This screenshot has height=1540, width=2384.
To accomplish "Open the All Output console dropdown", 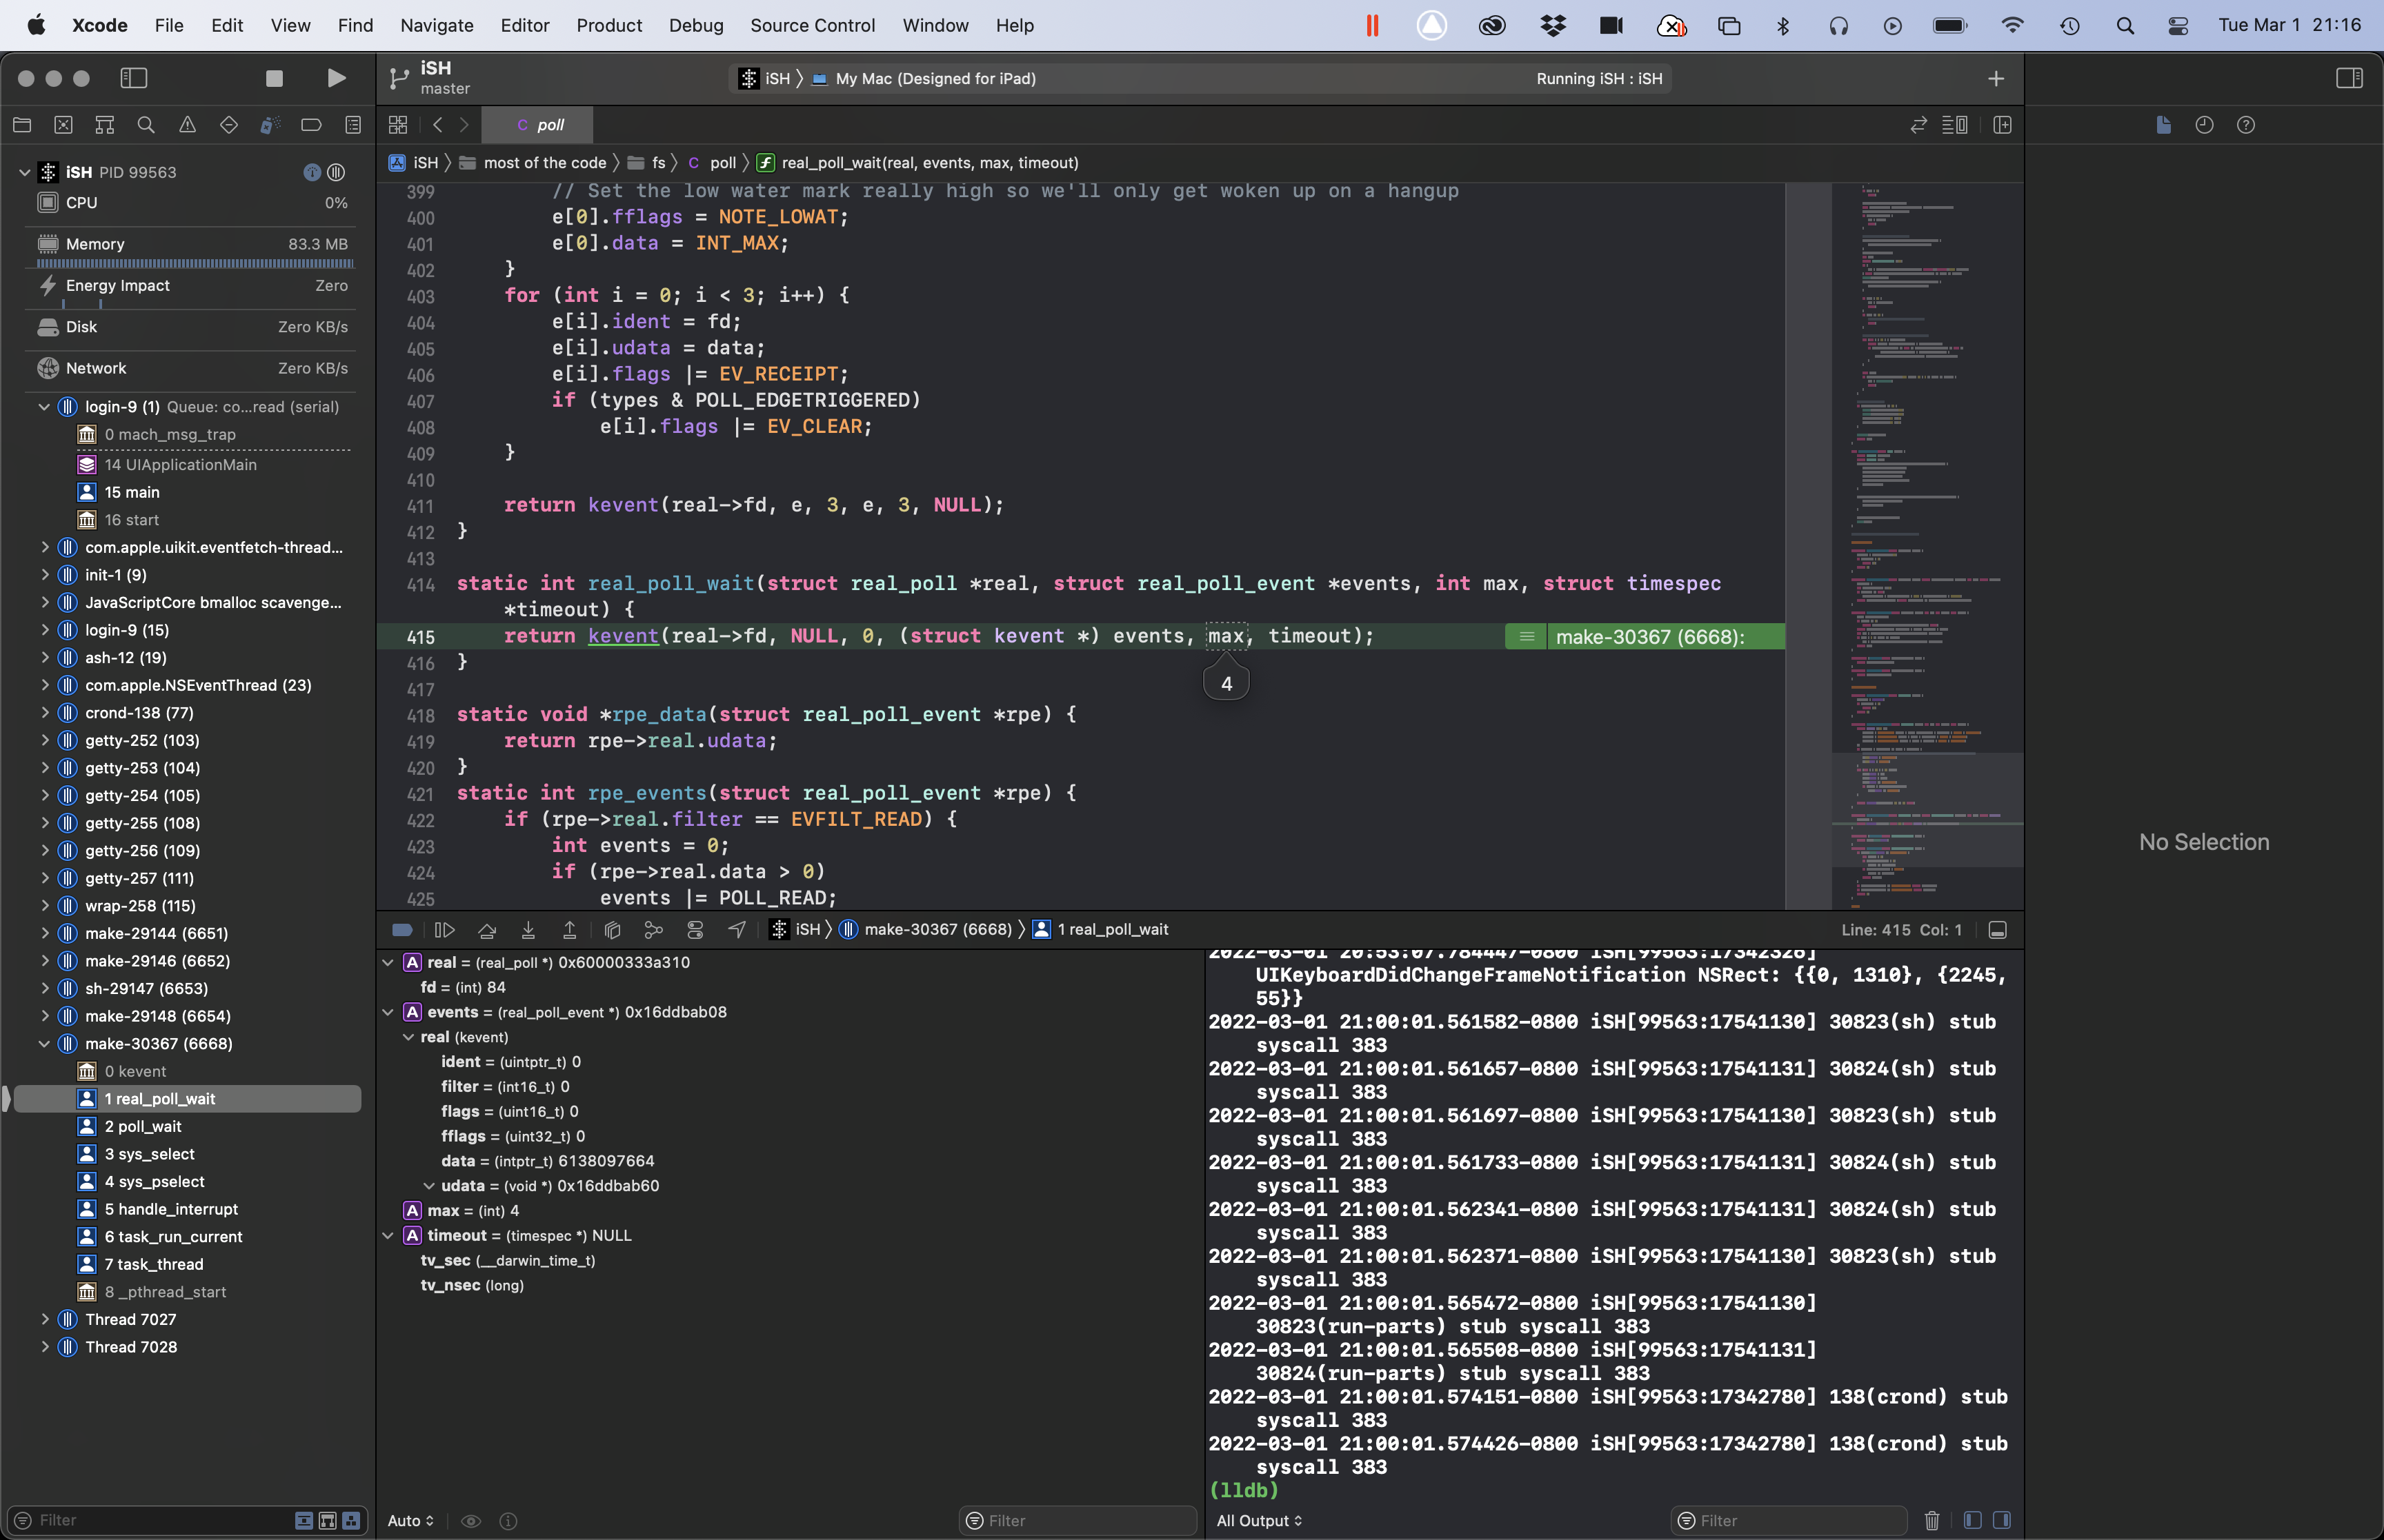I will pyautogui.click(x=1260, y=1521).
